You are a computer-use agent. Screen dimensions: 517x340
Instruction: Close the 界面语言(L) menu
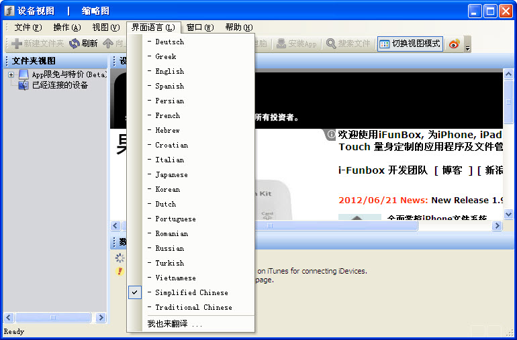(x=153, y=27)
